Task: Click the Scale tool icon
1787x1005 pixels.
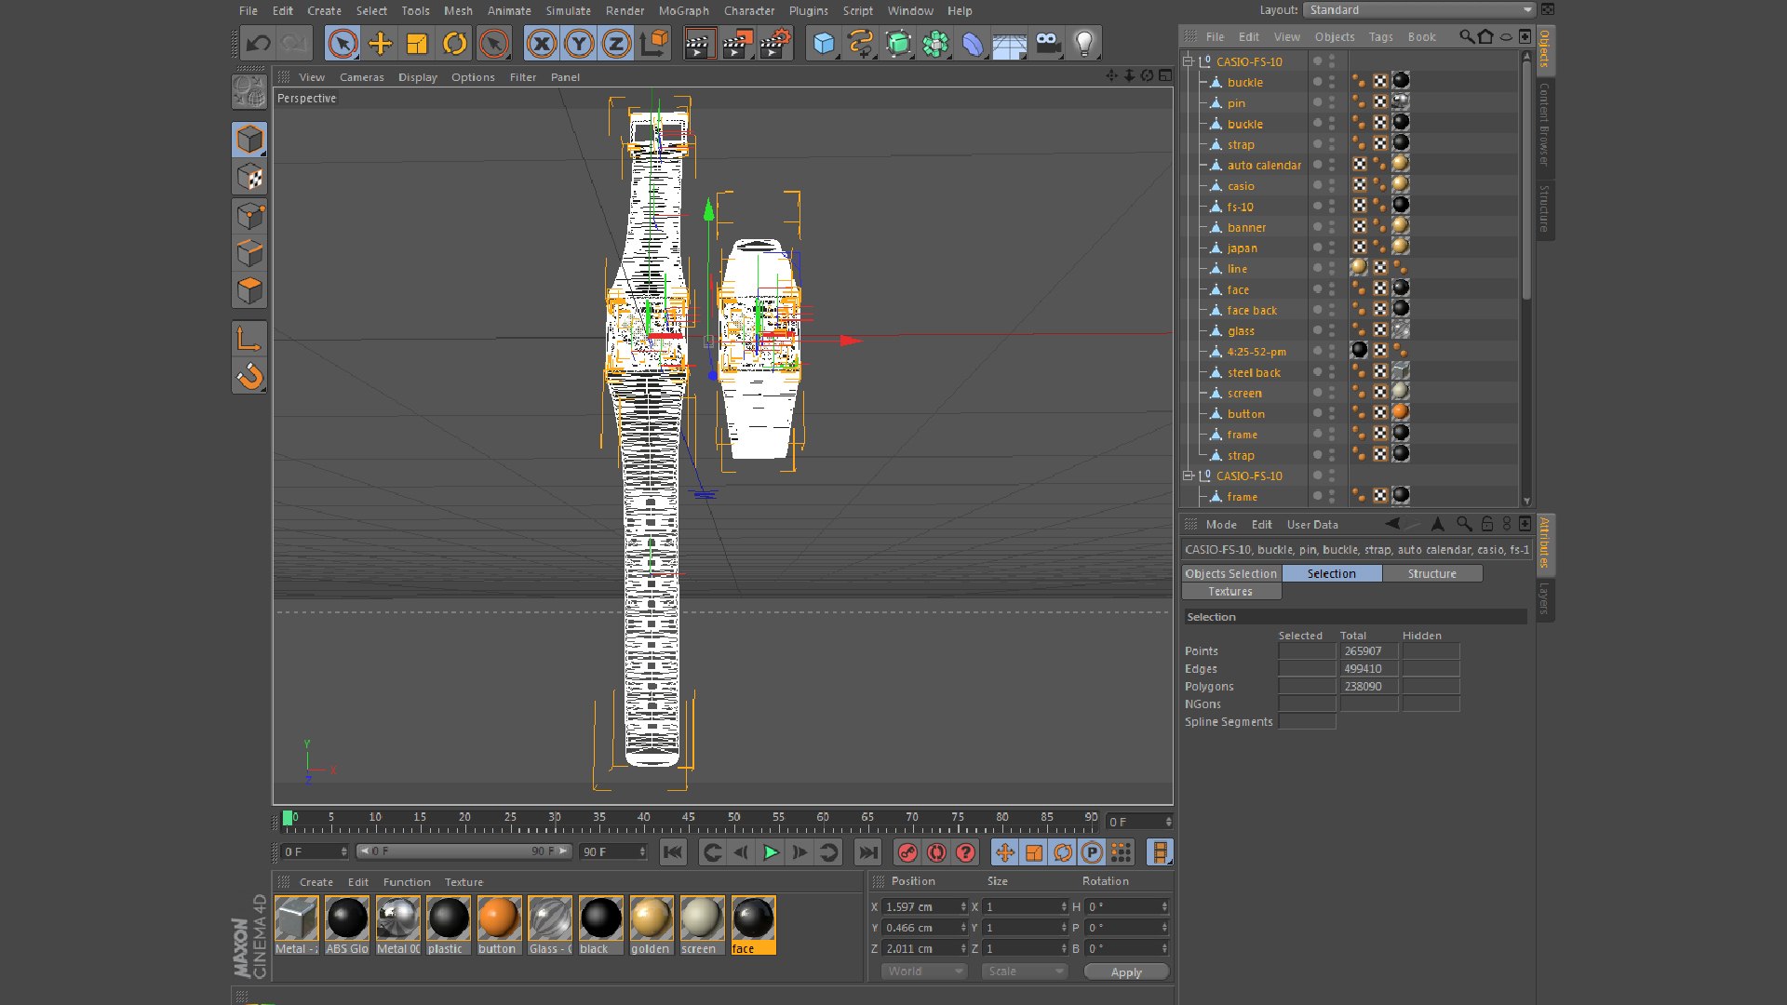Action: [417, 44]
